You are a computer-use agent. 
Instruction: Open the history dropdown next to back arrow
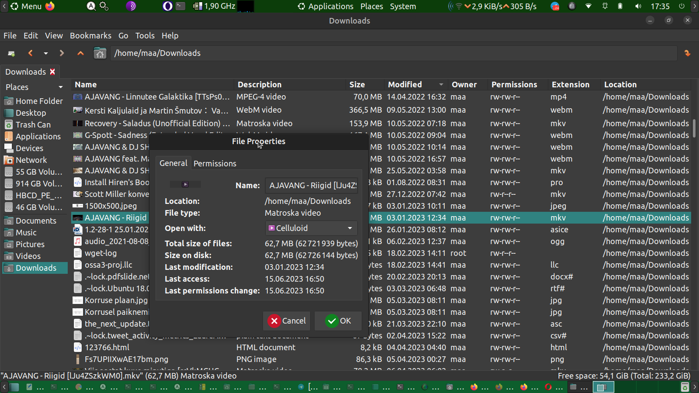click(46, 53)
